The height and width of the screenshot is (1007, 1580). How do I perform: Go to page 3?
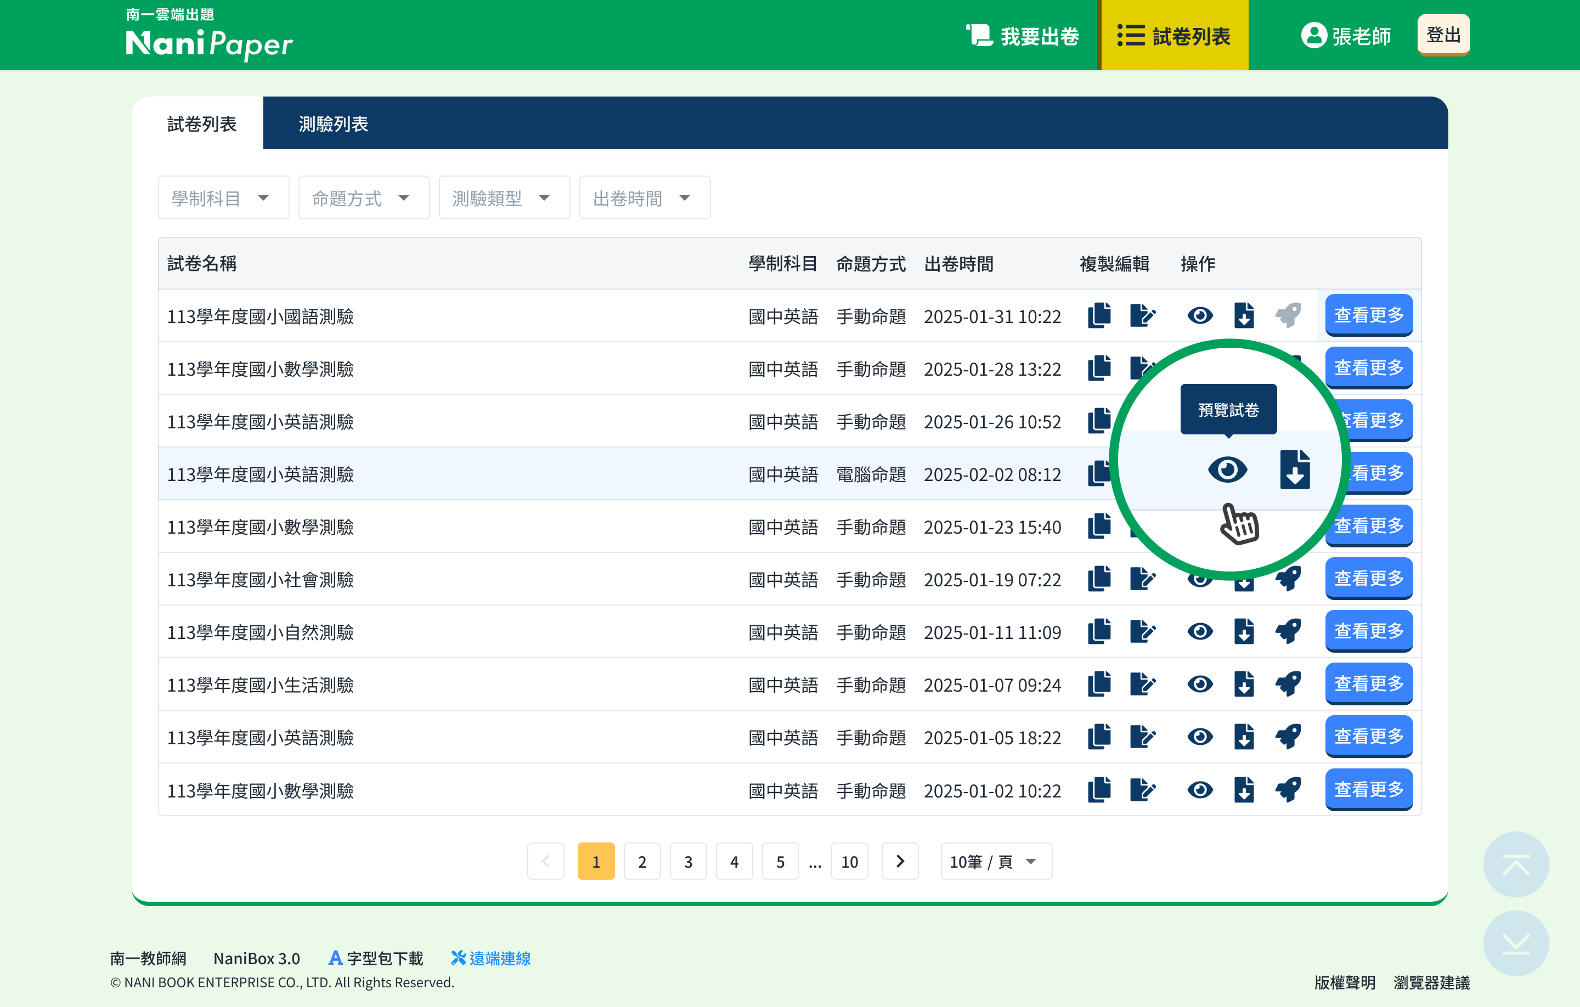pos(687,861)
